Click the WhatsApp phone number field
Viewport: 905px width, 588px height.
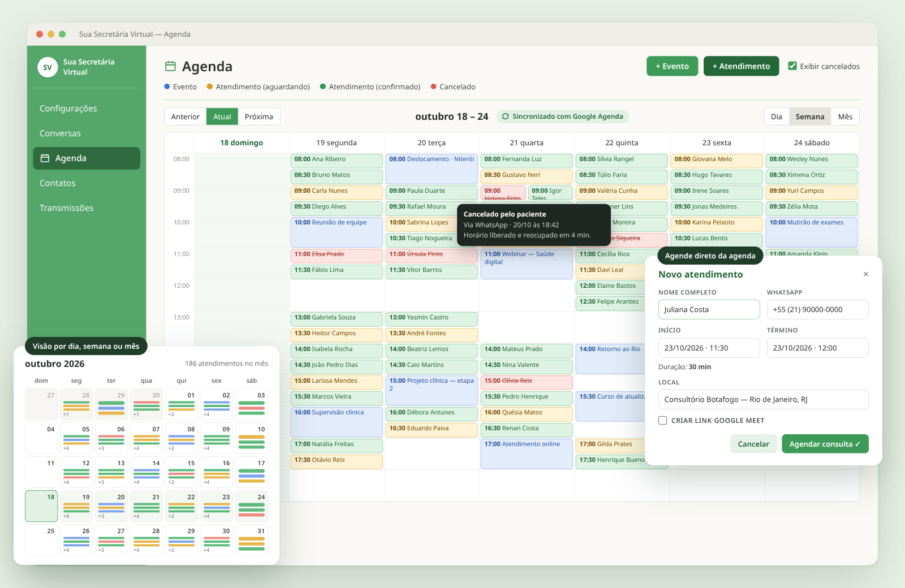pyautogui.click(x=817, y=309)
